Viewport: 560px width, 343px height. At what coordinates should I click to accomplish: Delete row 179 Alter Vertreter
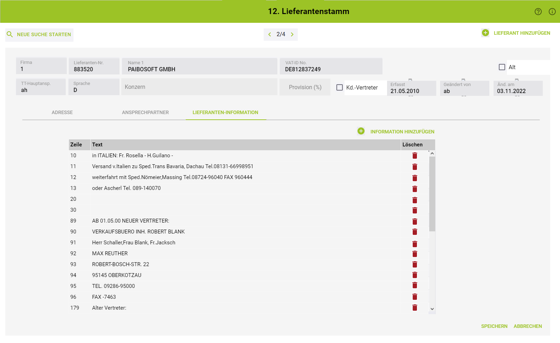(x=414, y=308)
